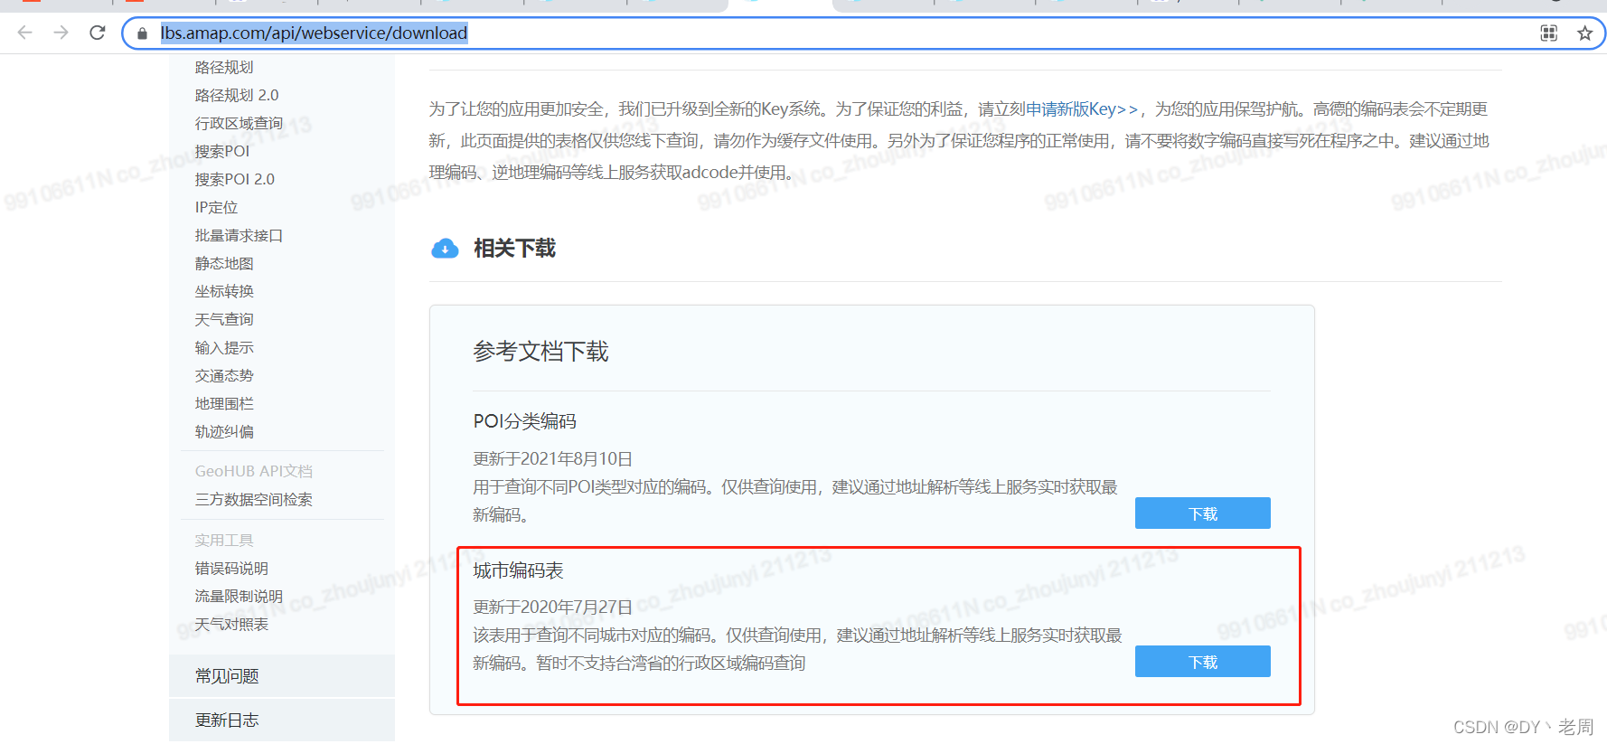Bookmark this page with the star

(x=1584, y=33)
